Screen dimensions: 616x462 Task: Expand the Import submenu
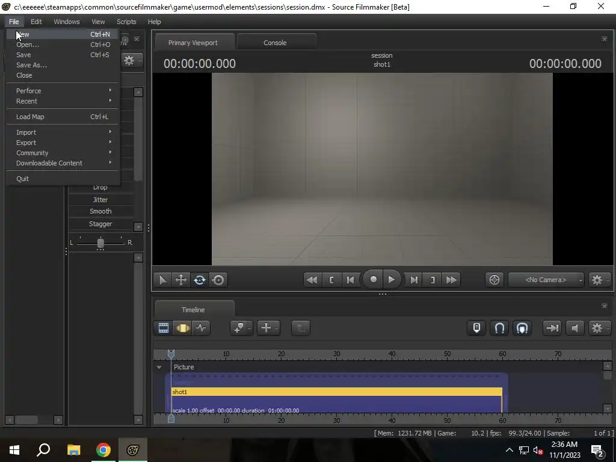click(63, 132)
